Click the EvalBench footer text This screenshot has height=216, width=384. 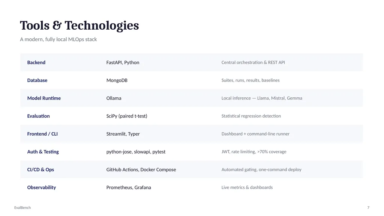(x=22, y=208)
